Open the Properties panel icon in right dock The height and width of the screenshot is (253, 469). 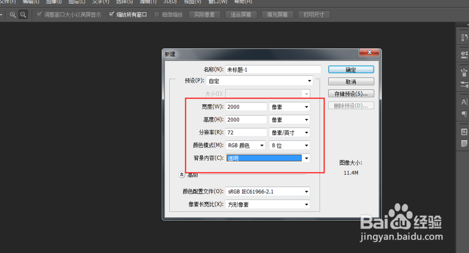tap(464, 54)
